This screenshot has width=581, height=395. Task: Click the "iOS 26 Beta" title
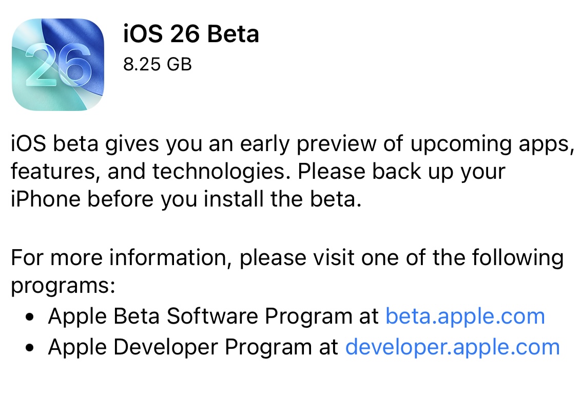[x=191, y=34]
